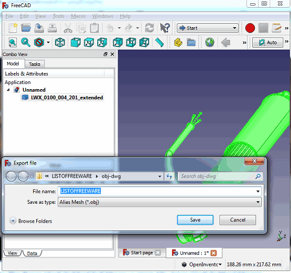The image size is (291, 273).
Task: Click the previous page gray arrow
Action: coord(226,43)
